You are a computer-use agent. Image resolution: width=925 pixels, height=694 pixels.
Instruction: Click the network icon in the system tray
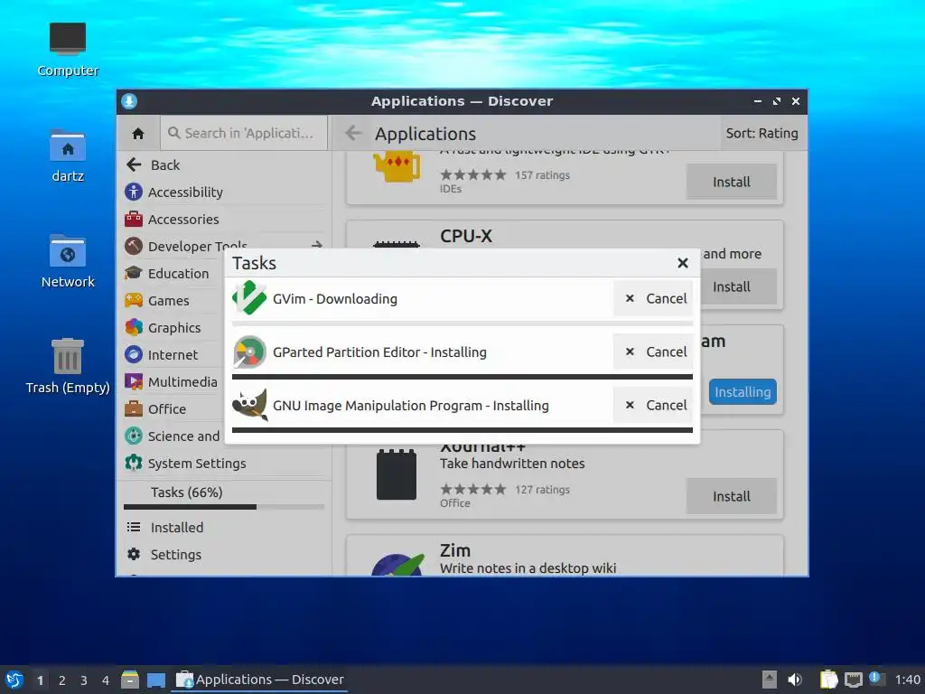(853, 680)
